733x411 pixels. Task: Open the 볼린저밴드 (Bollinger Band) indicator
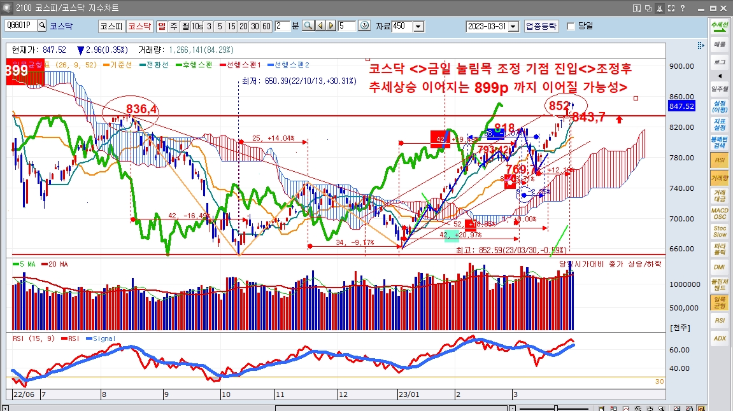(719, 285)
